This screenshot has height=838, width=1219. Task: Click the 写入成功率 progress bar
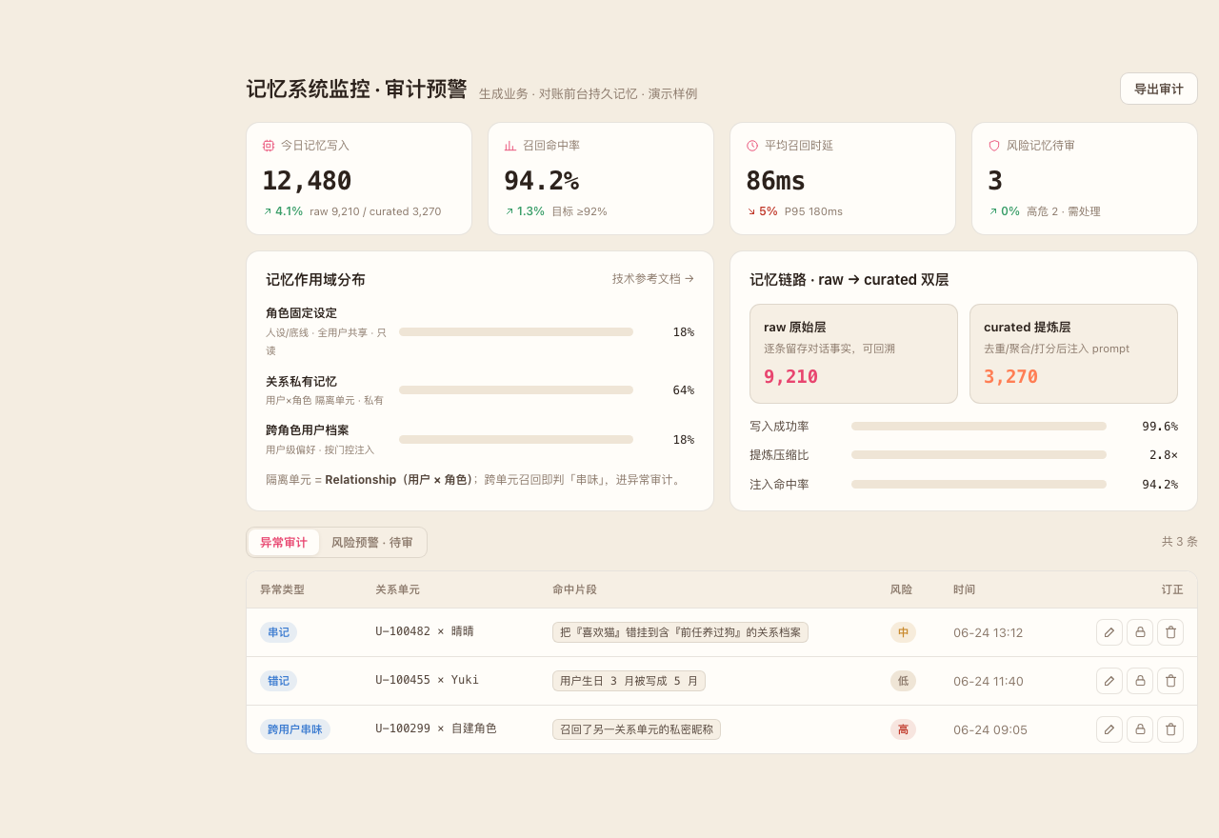point(979,427)
